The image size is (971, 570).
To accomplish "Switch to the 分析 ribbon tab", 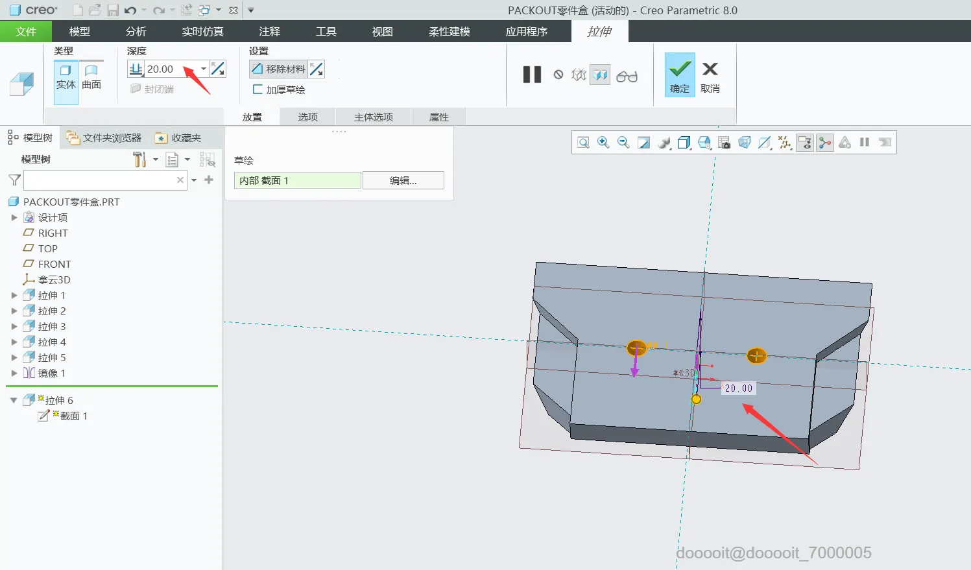I will [136, 31].
